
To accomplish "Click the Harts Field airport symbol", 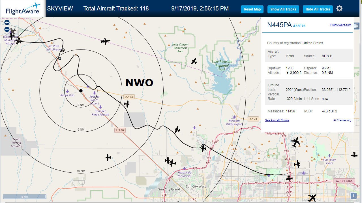I will tap(184, 168).
